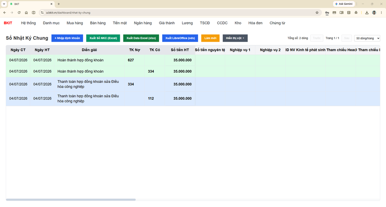Screen dimensions: 386x207
Task: Click the Diễn giải column header
Action: [x=89, y=50]
